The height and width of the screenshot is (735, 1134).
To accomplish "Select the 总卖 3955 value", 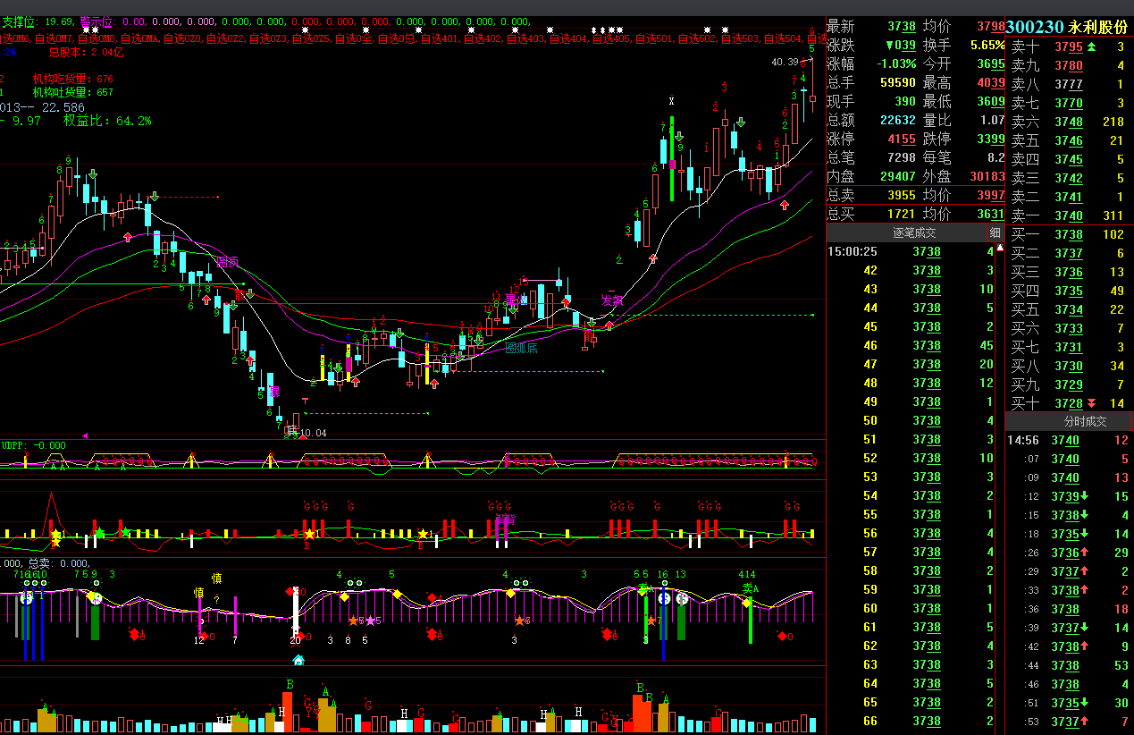I will (902, 195).
